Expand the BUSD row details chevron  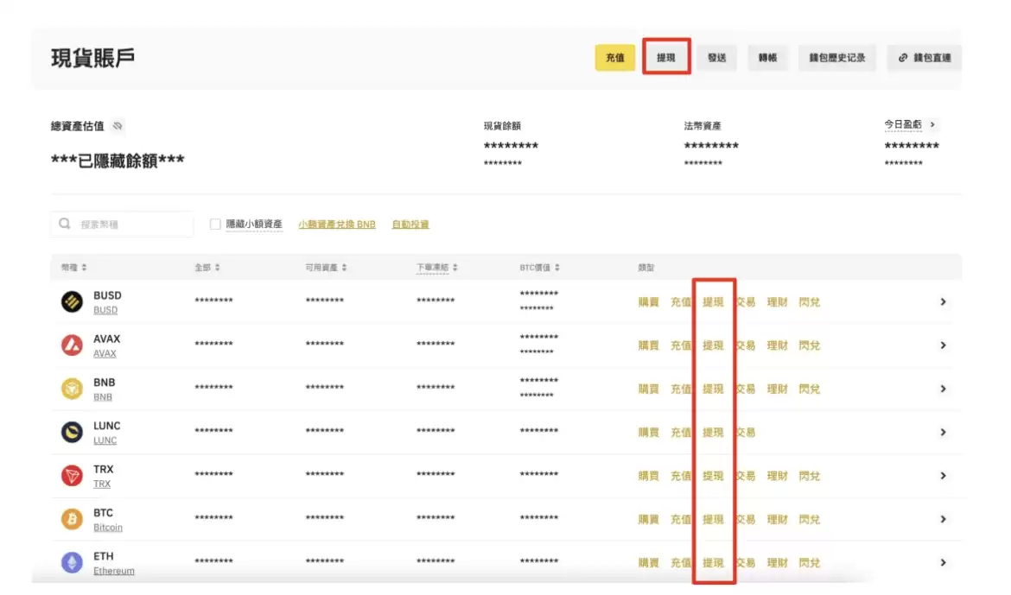(942, 301)
